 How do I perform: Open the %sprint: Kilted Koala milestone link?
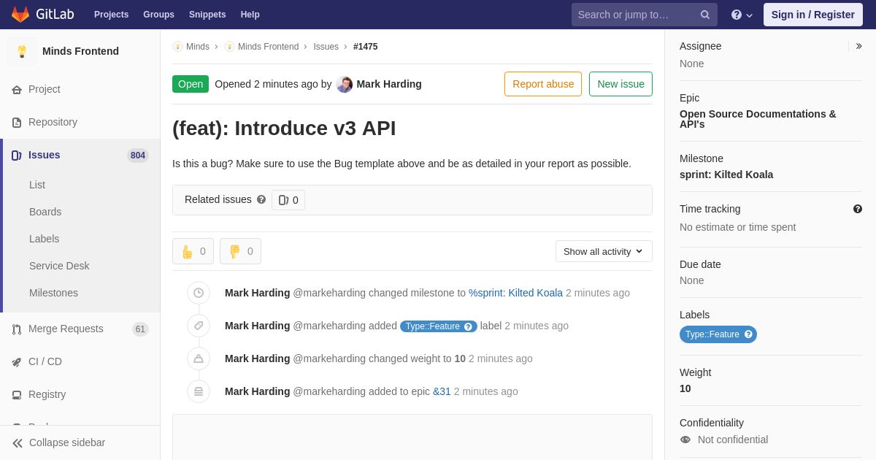(x=515, y=293)
